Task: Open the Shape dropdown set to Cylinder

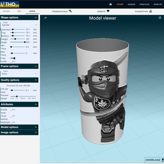Action: click(x=19, y=25)
